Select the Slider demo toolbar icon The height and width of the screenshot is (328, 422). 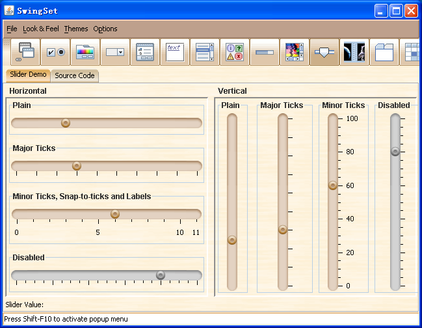pyautogui.click(x=324, y=51)
